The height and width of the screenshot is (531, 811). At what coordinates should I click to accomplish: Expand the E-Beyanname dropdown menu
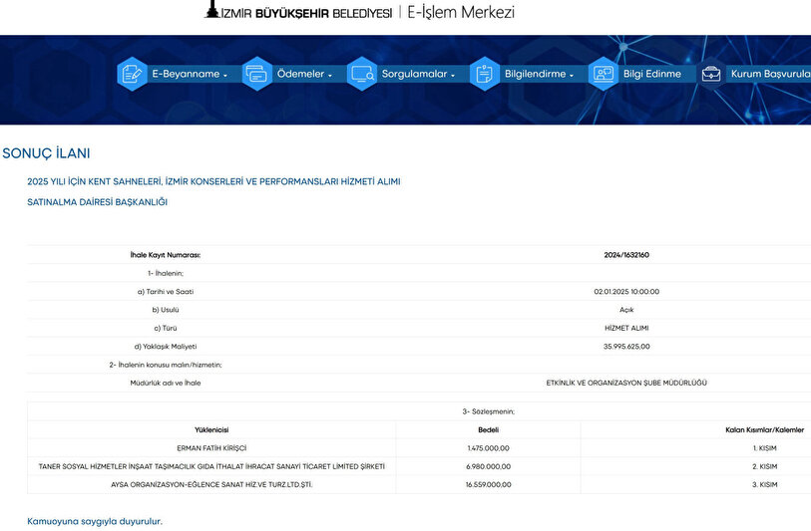(190, 75)
